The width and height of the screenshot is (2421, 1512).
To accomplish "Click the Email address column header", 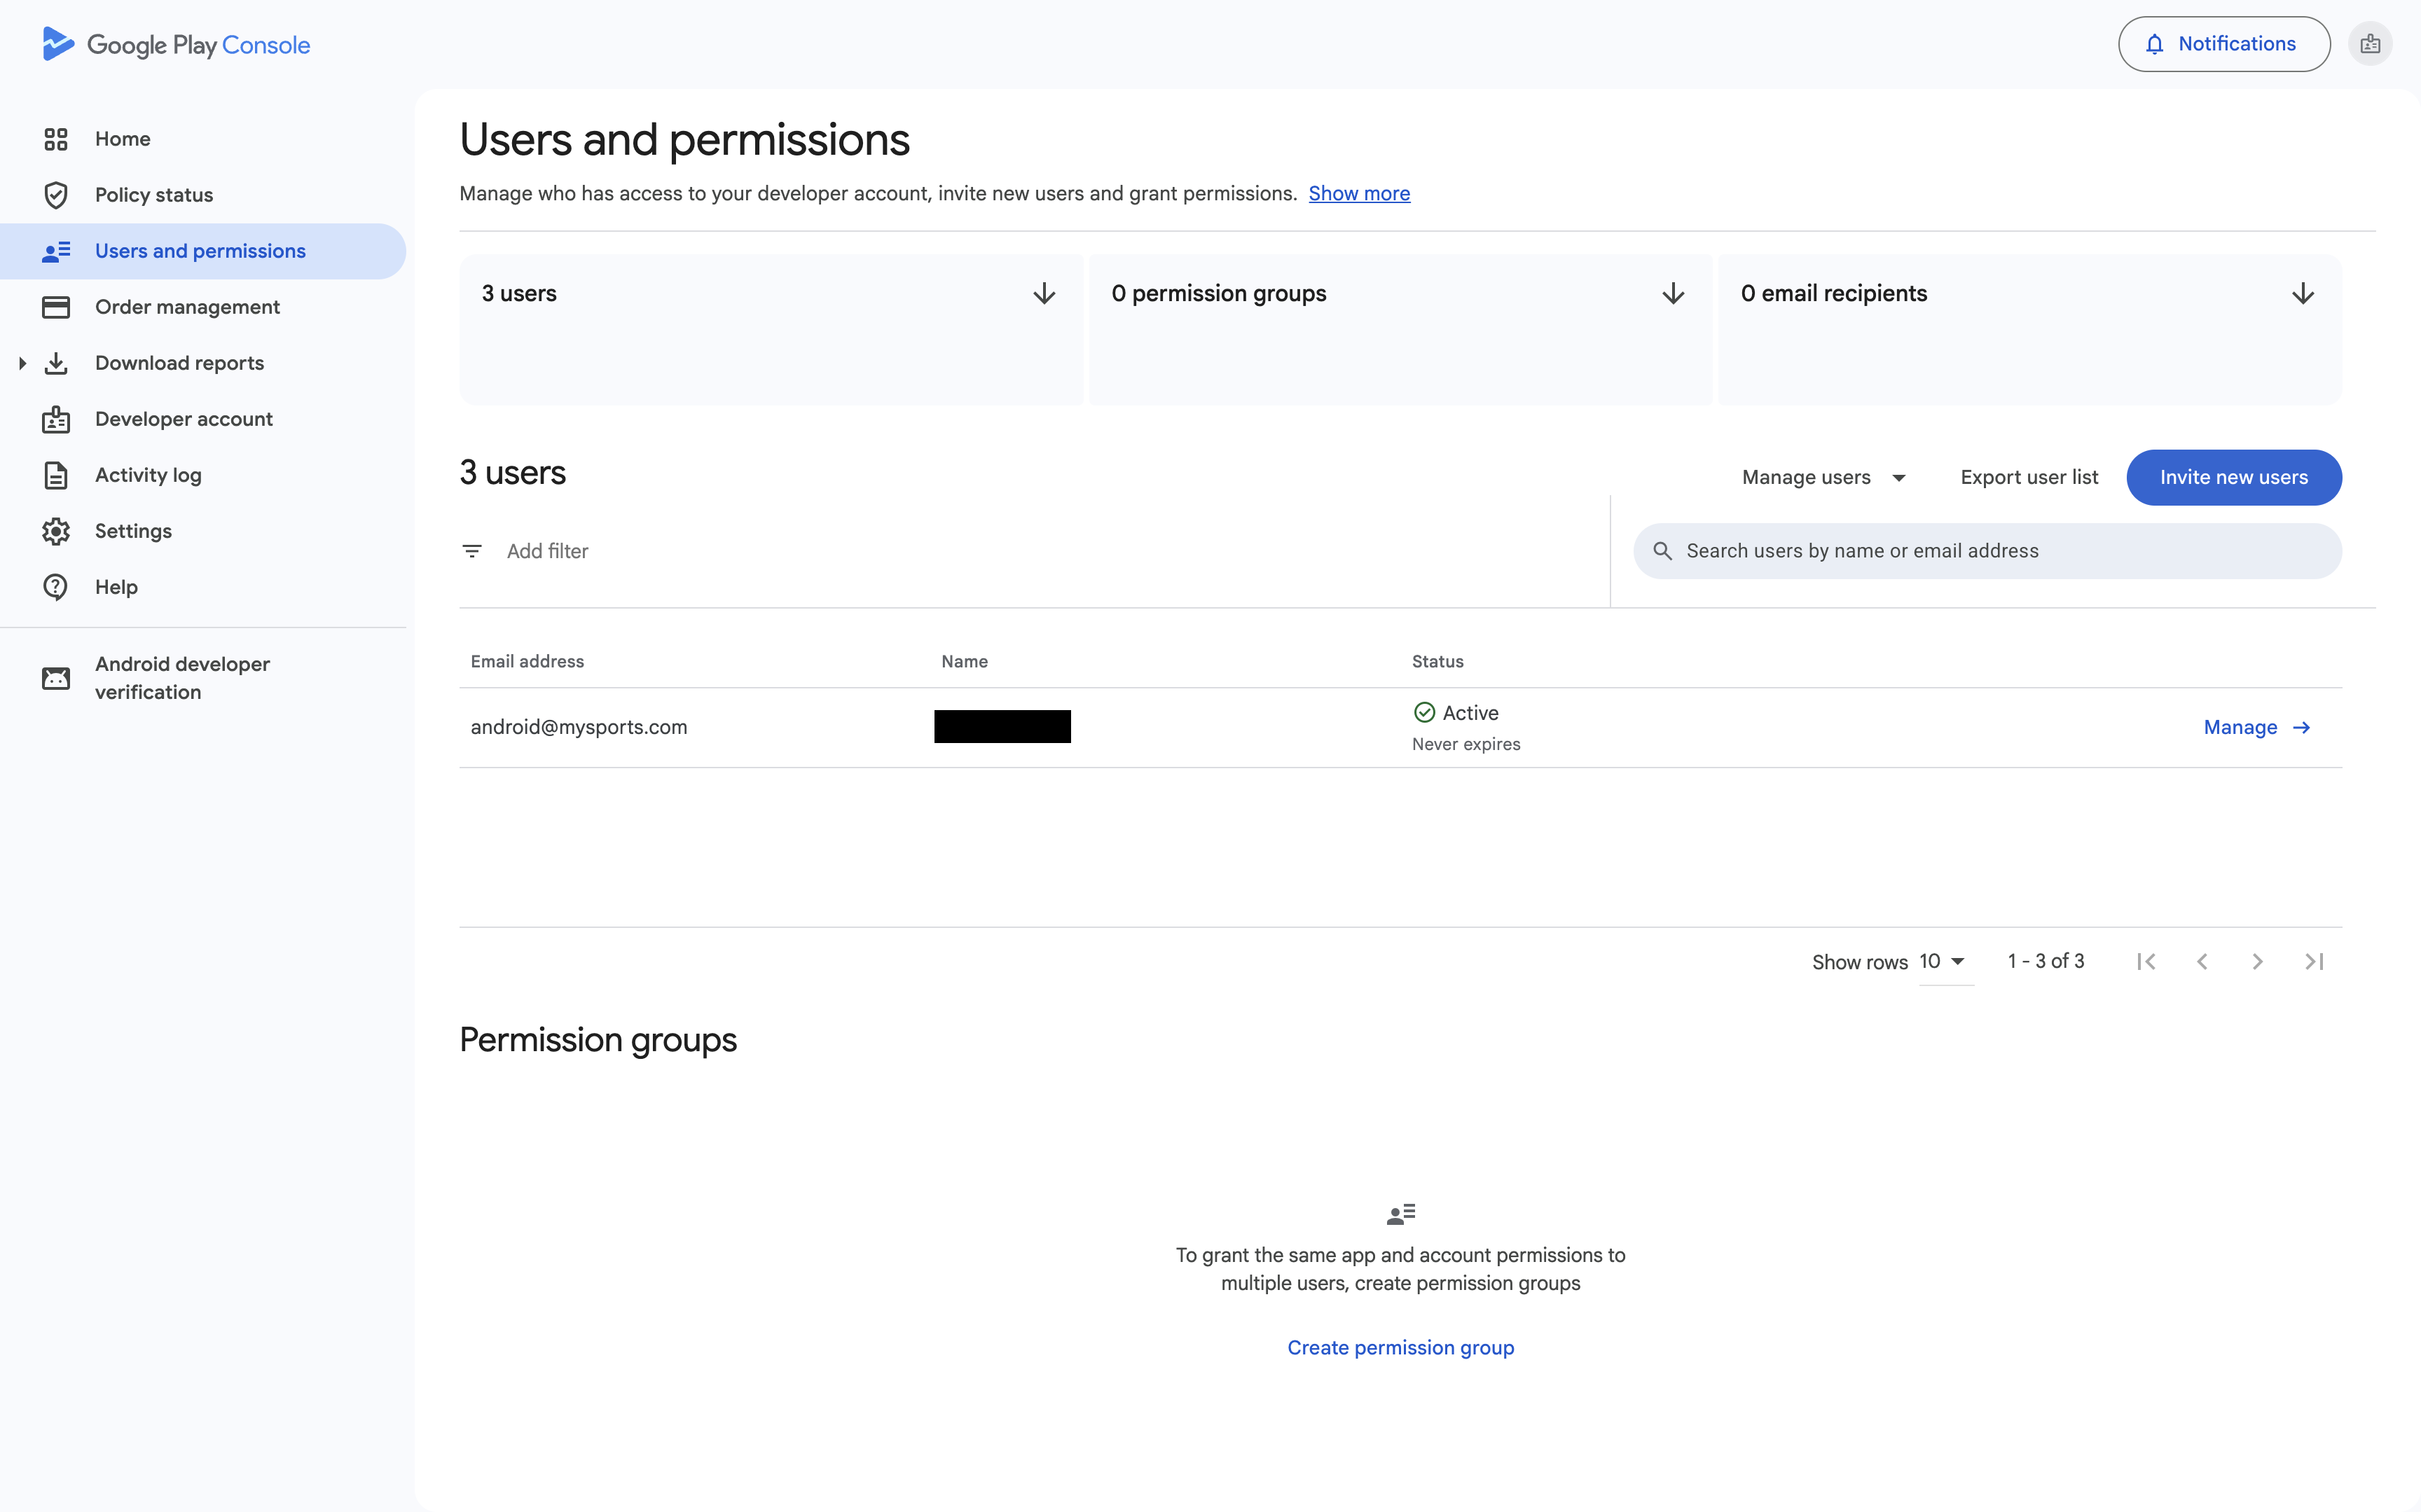I will [527, 661].
